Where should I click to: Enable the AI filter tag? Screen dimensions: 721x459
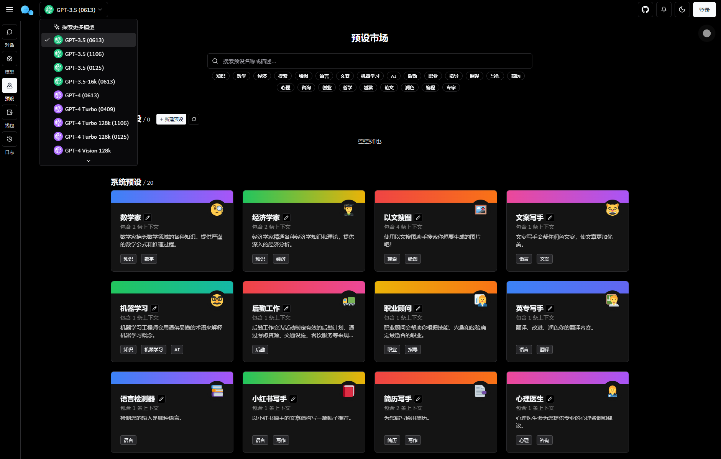point(393,76)
